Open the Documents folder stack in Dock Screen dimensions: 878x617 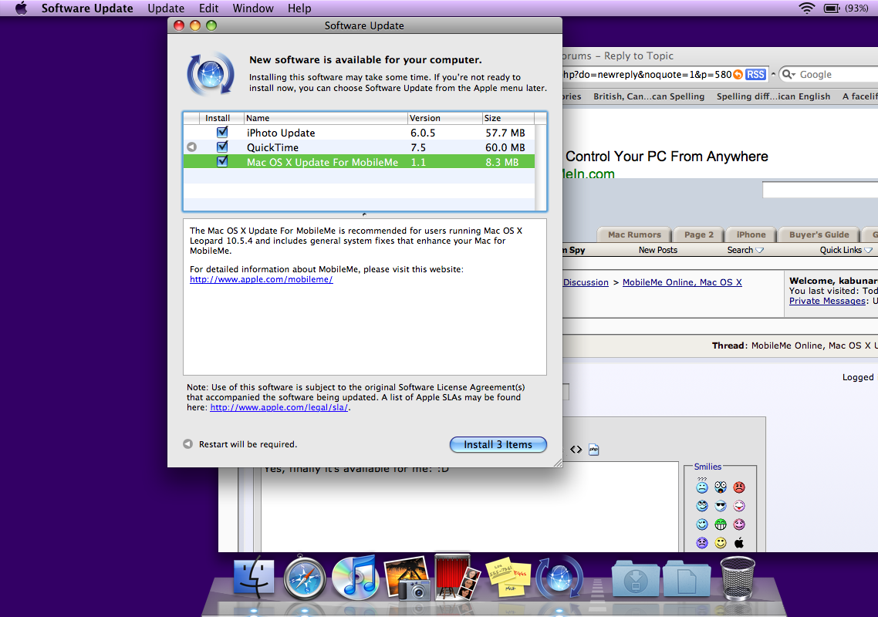click(x=687, y=579)
